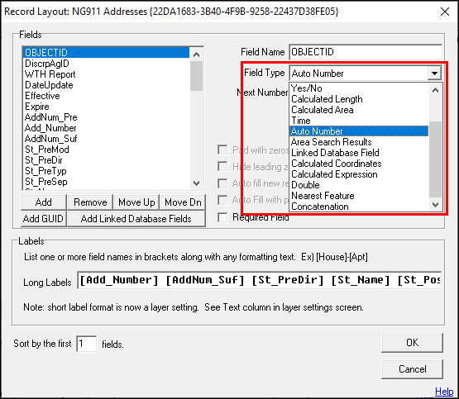Click the Fields list's scroll-down arrow
Image resolution: width=459 pixels, height=399 pixels.
click(197, 183)
